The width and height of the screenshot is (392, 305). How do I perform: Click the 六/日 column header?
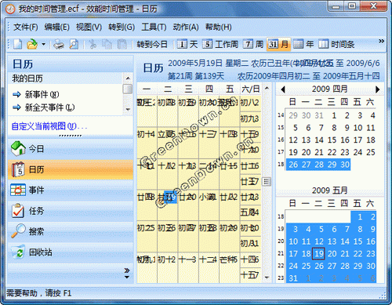tap(250, 89)
